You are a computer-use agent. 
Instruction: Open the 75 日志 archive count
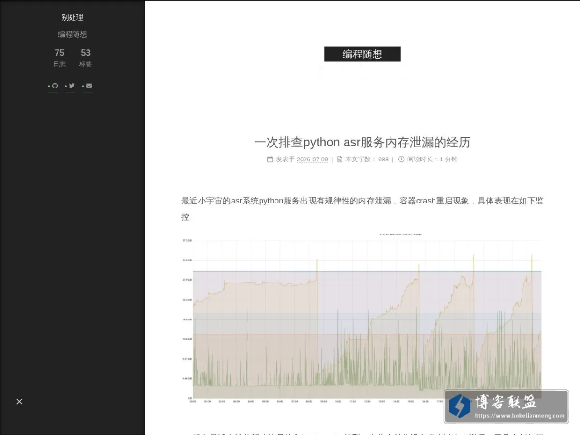pos(59,58)
